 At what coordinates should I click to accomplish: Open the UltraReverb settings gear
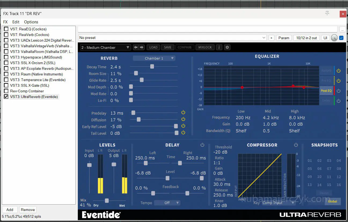[227, 48]
